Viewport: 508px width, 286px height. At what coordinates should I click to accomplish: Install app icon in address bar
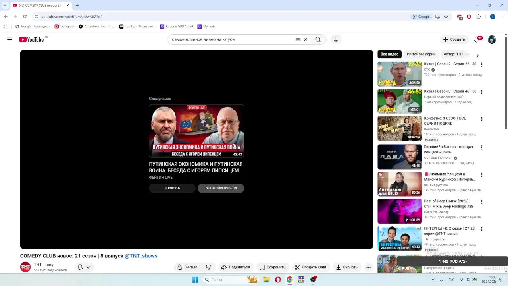[x=437, y=17]
